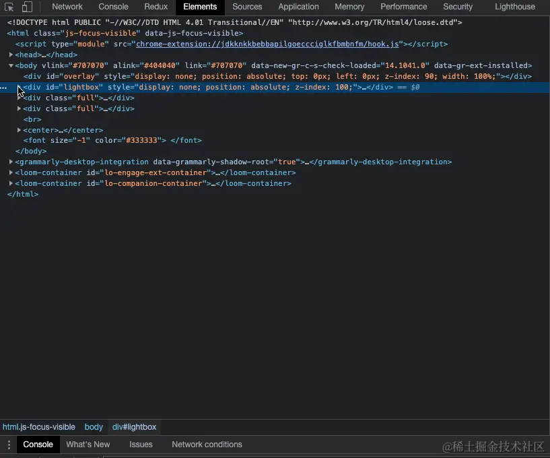Expand the lo-engage-ext-container loom node
This screenshot has width=550, height=458.
point(11,172)
